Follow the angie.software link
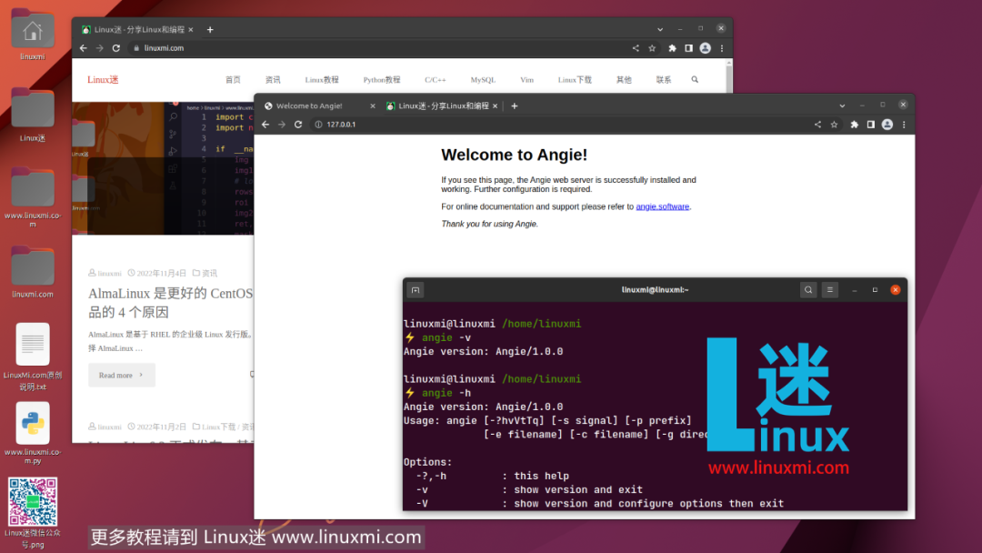This screenshot has width=982, height=553. (662, 206)
